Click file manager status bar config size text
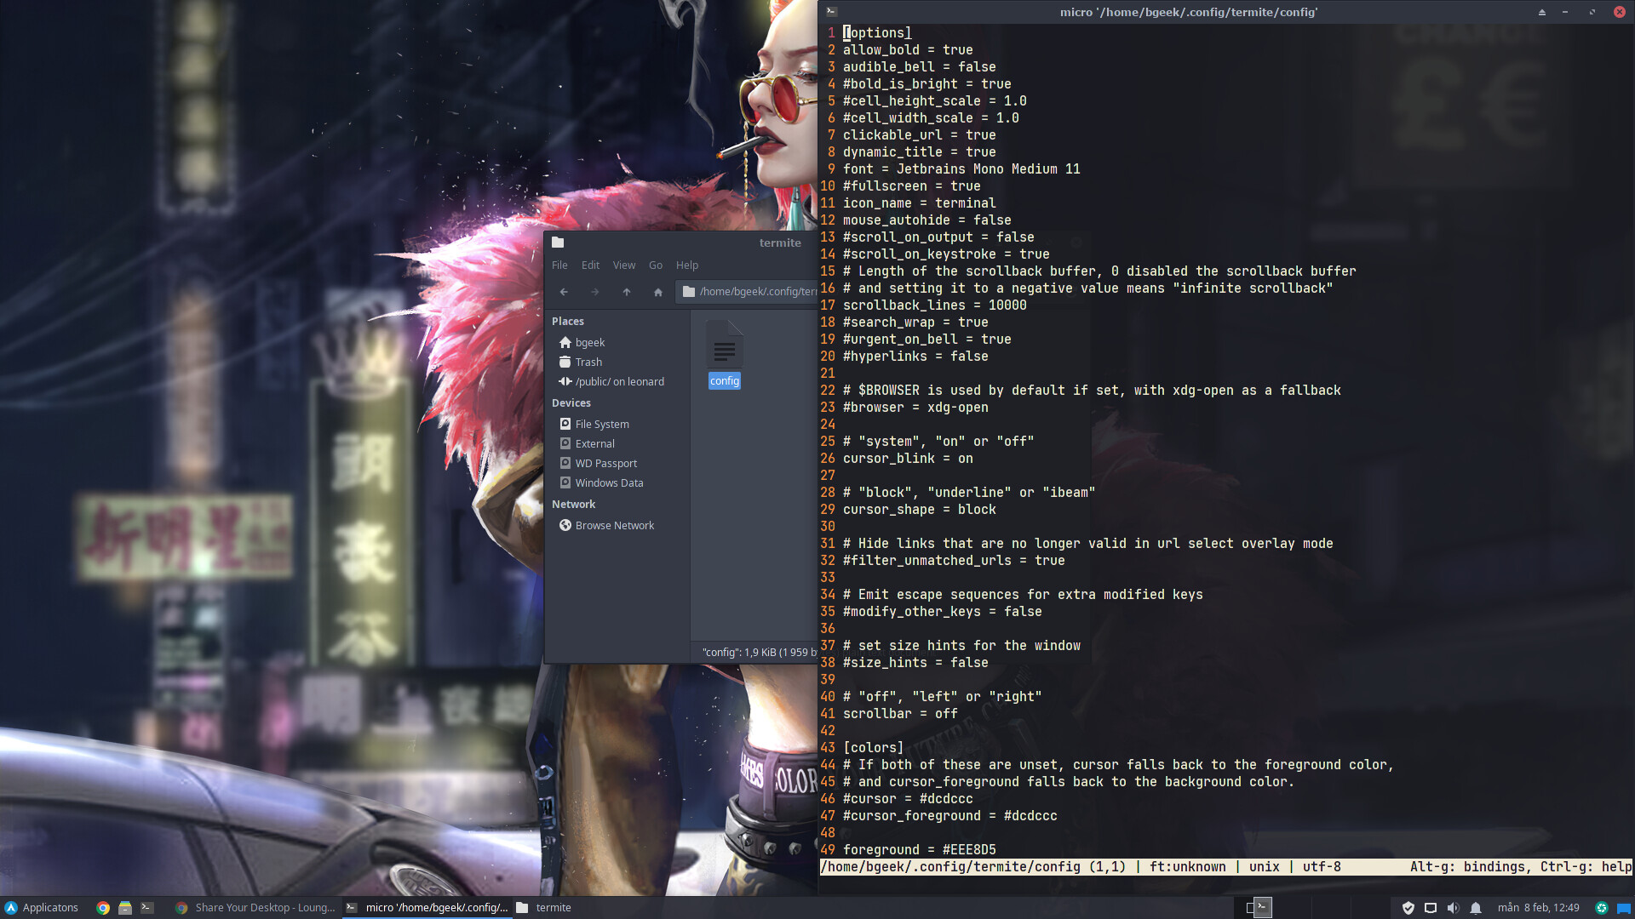This screenshot has width=1635, height=919. 759,652
